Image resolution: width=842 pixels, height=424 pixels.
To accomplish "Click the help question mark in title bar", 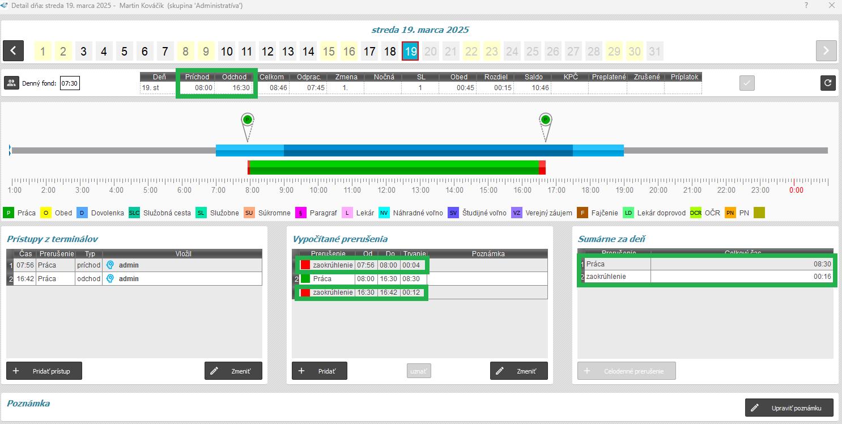I will coord(806,5).
